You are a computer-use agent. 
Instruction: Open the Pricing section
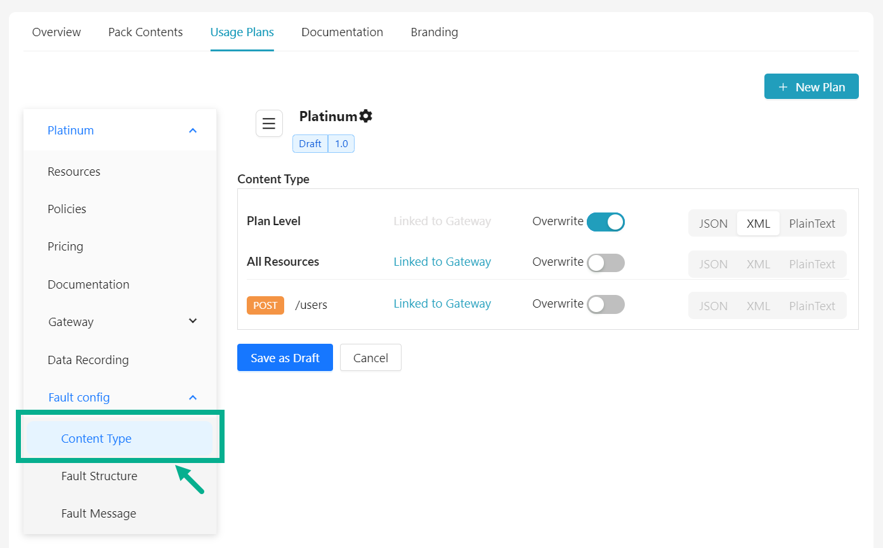click(65, 246)
